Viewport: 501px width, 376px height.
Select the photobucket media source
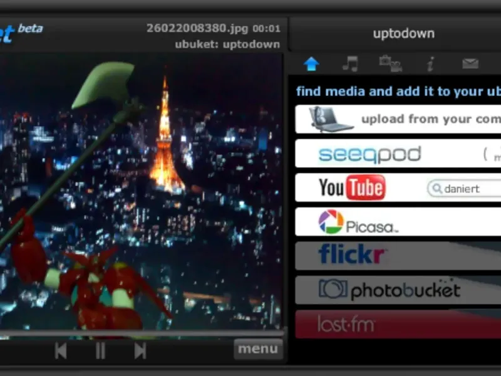[398, 290]
